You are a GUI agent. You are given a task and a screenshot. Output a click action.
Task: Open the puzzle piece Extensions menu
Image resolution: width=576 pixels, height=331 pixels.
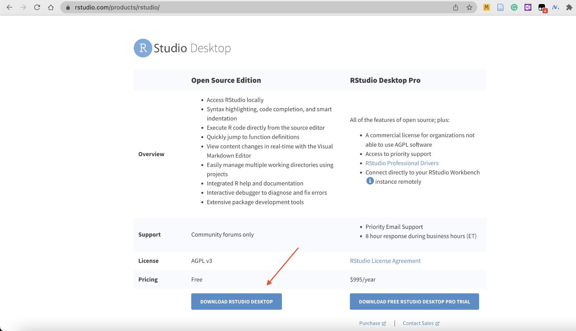pos(569,7)
